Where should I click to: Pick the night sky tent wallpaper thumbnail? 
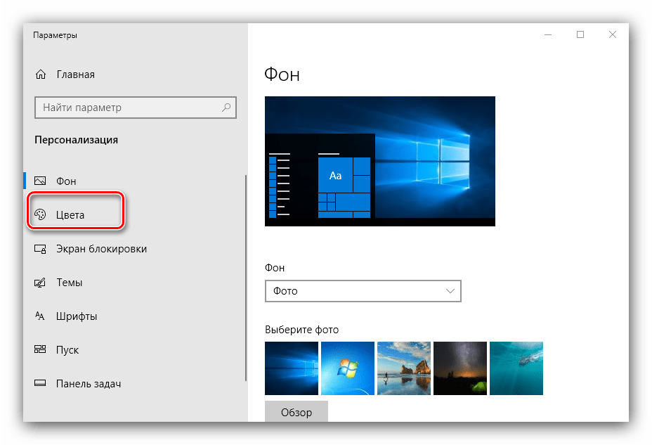pyautogui.click(x=459, y=368)
